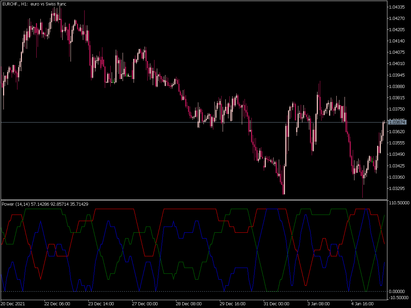Click the 23 Dec 14:00 time label

pyautogui.click(x=101, y=304)
